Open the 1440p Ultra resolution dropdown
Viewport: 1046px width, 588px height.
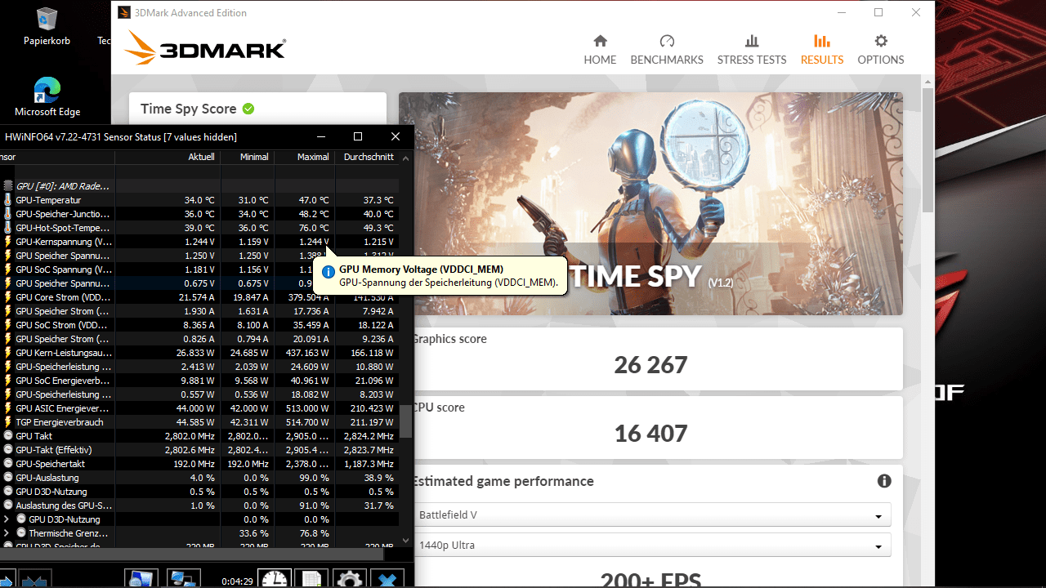[651, 545]
